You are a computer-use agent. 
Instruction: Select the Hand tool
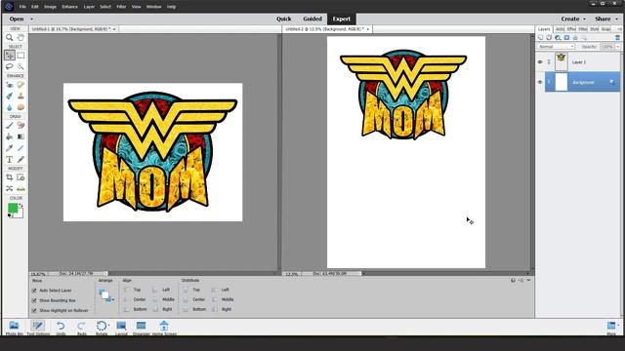(21, 37)
